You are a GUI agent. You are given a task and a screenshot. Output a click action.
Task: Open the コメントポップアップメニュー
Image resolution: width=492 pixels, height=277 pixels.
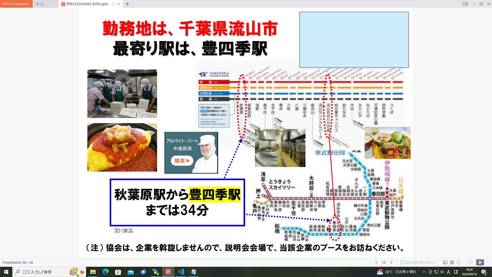pos(418,262)
